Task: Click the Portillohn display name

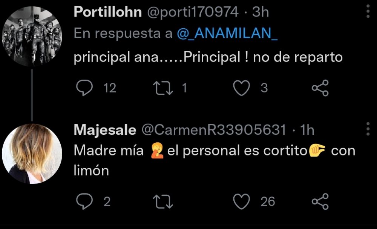Action: [107, 12]
